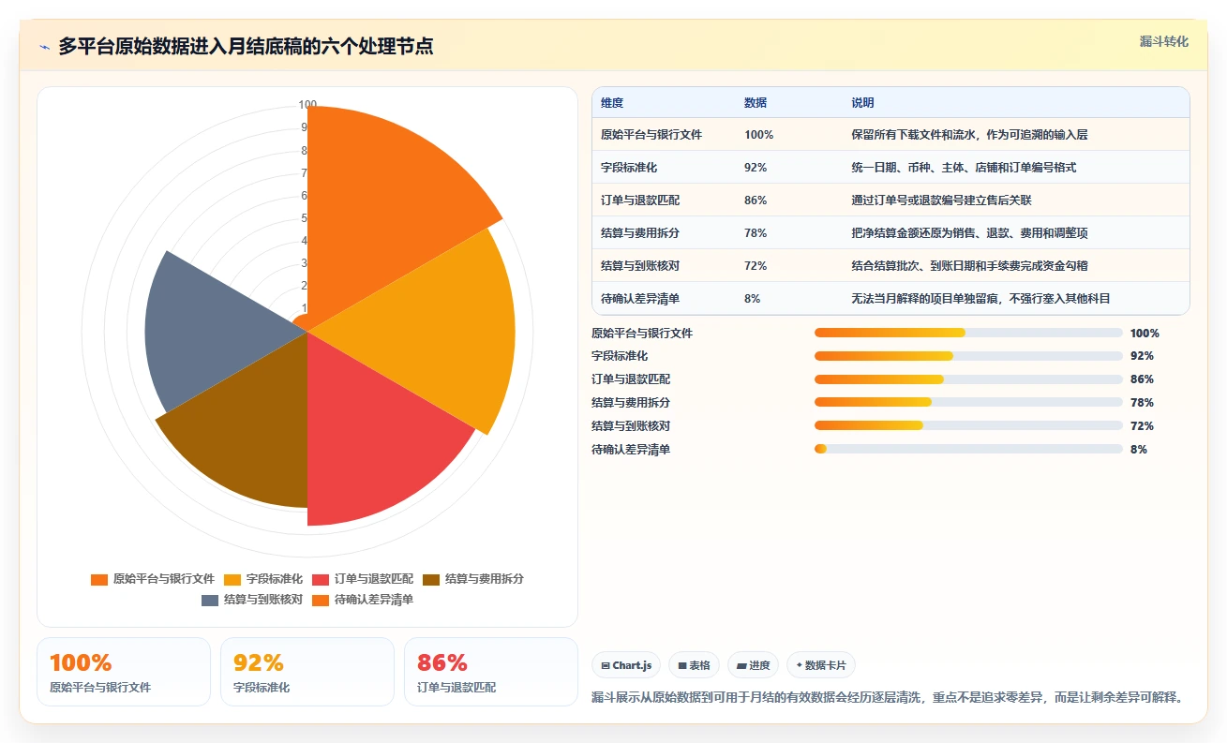Image resolution: width=1227 pixels, height=743 pixels.
Task: Click description 通过订单号或退款编号建立售后关联
Action: pyautogui.click(x=941, y=201)
